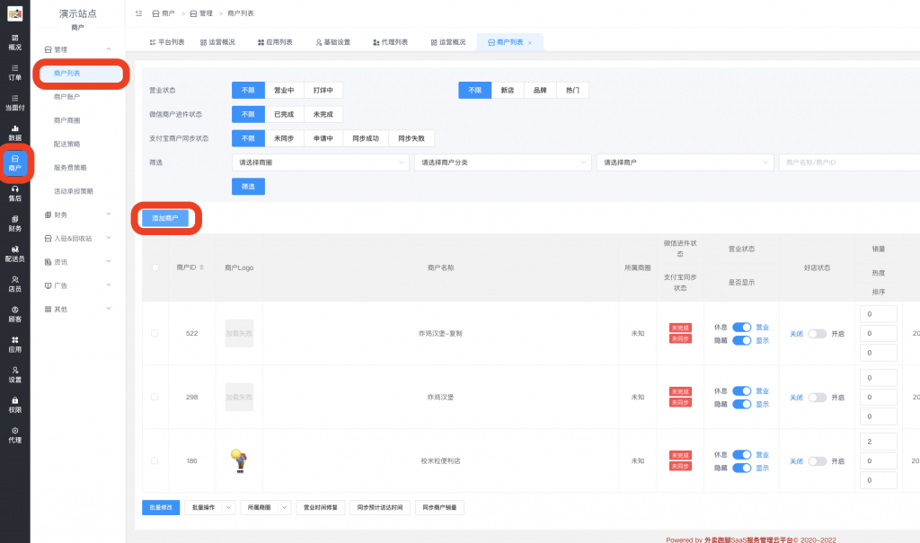The width and height of the screenshot is (920, 543).
Task: Click the 概况 (Overview) sidebar icon
Action: (14, 41)
